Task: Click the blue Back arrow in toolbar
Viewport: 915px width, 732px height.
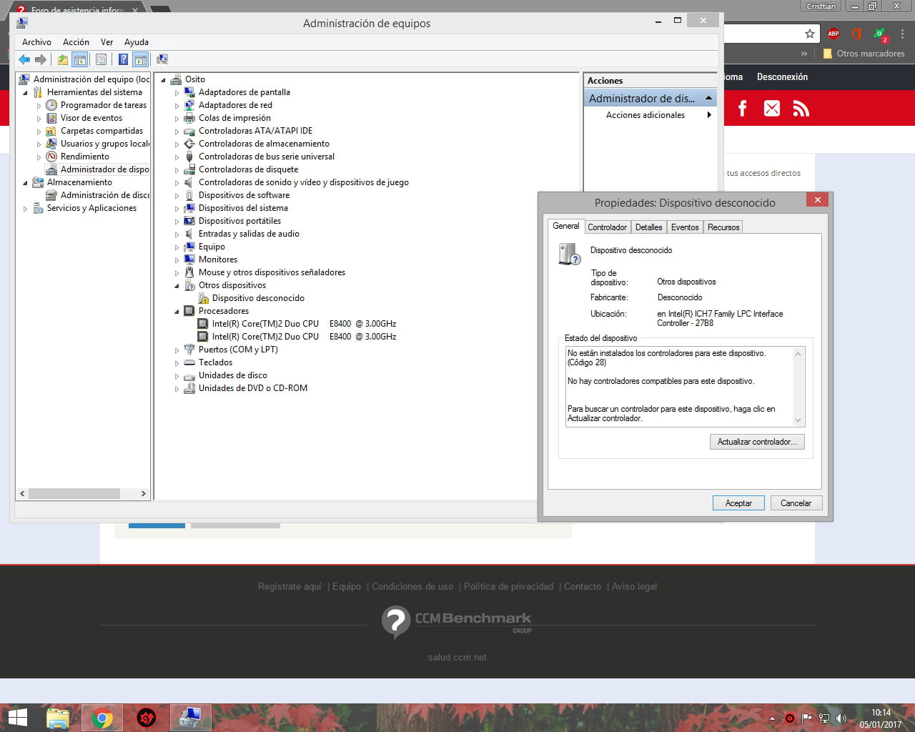Action: pyautogui.click(x=24, y=59)
